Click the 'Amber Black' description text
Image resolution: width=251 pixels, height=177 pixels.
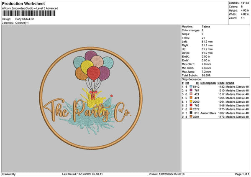click(x=208, y=113)
